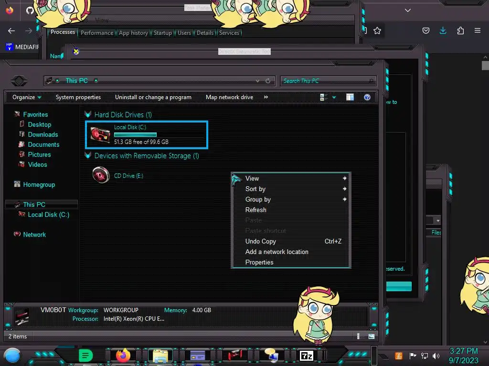Open the Firefox Pocket icon
This screenshot has height=366, width=489.
(425, 30)
